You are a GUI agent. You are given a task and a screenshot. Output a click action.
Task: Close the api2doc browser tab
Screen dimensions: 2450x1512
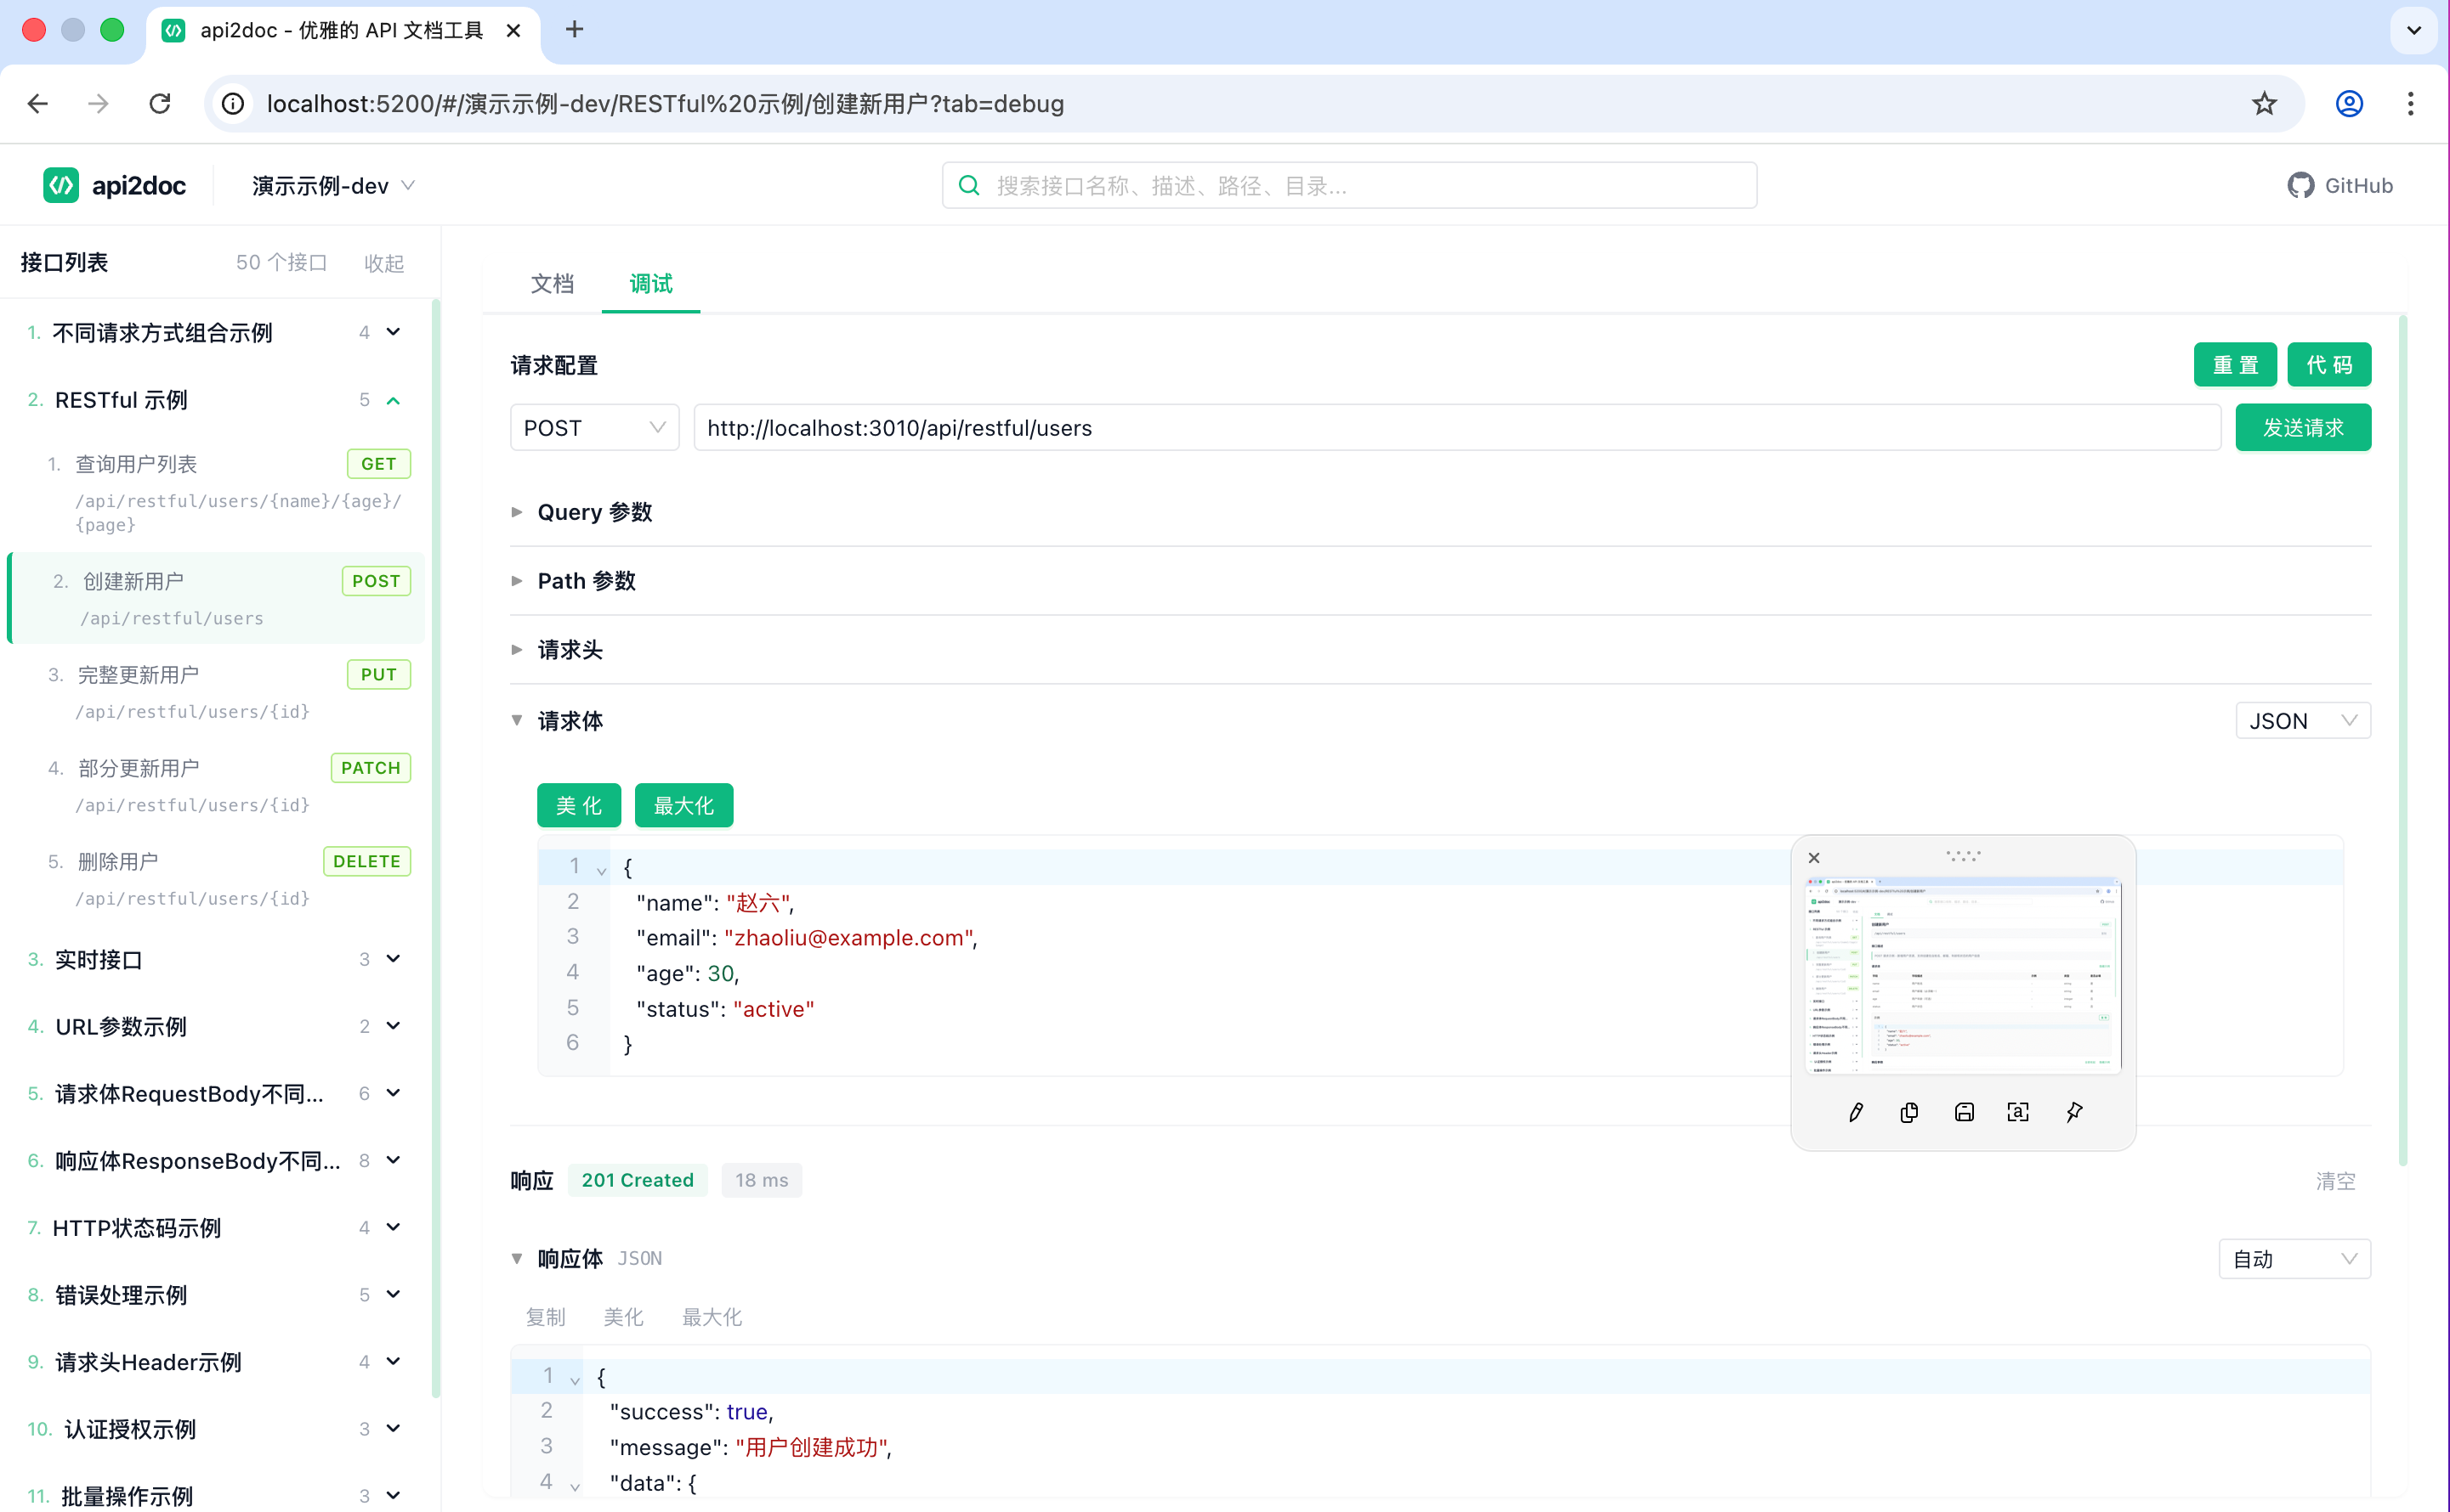click(513, 30)
